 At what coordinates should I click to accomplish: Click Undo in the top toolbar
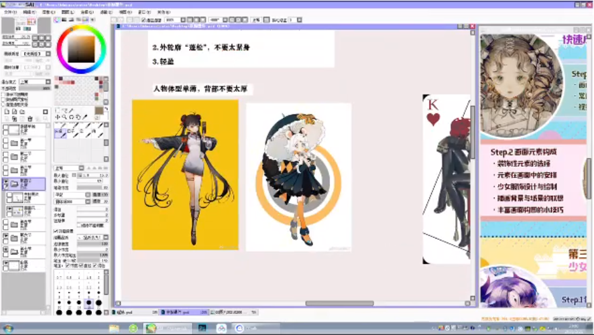tap(114, 19)
